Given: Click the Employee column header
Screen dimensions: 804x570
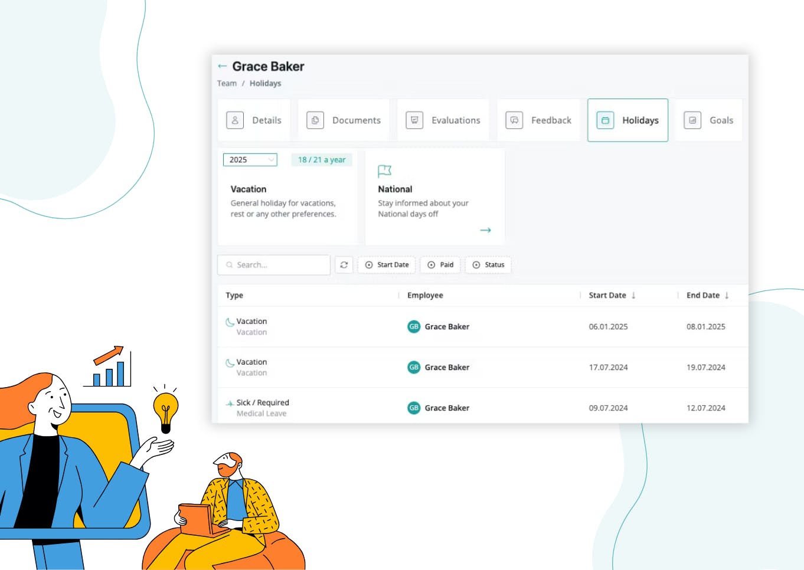Looking at the screenshot, I should point(425,296).
